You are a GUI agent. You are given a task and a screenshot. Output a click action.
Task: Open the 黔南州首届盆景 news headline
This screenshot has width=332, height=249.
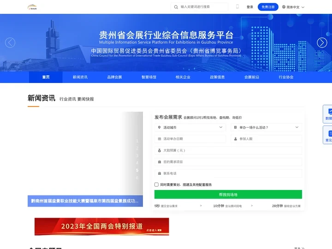(85, 201)
